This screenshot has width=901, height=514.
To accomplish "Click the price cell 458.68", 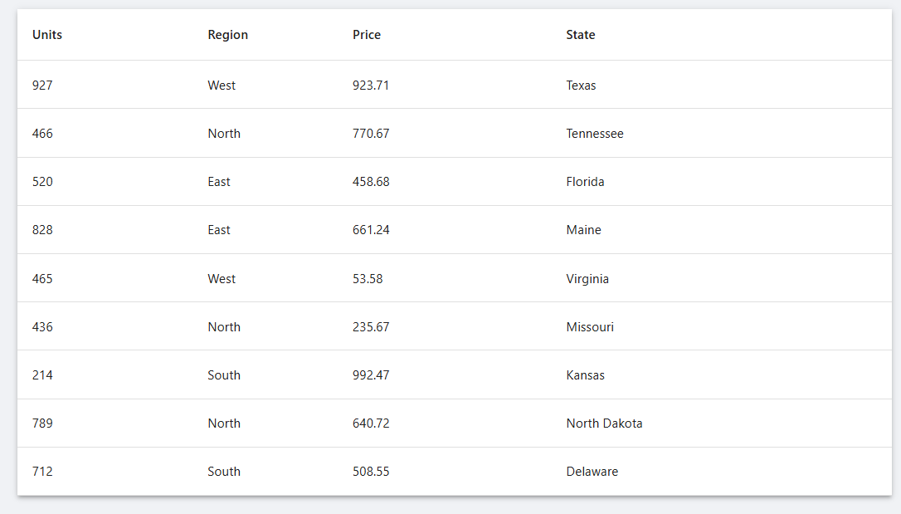I will pyautogui.click(x=371, y=182).
